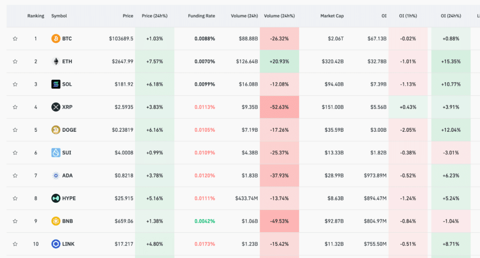Click the Solana coin logo
This screenshot has width=480, height=258.
point(56,84)
